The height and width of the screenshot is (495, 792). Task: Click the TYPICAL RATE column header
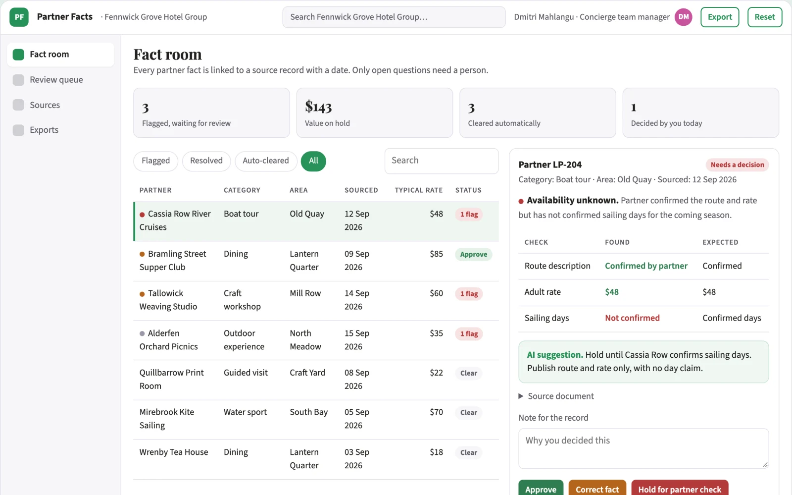pyautogui.click(x=418, y=190)
